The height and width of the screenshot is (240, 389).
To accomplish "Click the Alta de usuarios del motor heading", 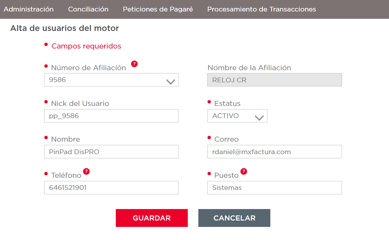I will 65,28.
